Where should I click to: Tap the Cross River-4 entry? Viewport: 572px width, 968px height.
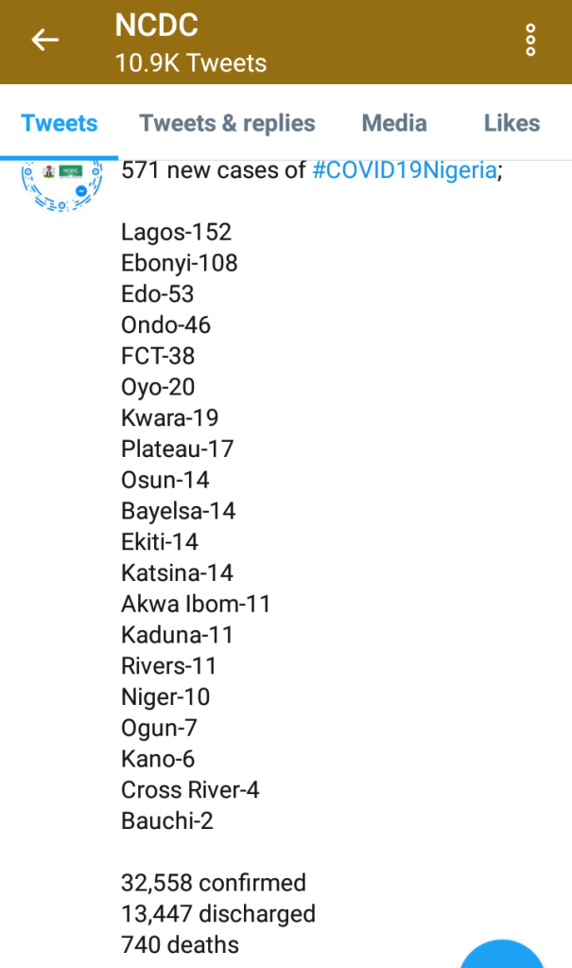190,789
